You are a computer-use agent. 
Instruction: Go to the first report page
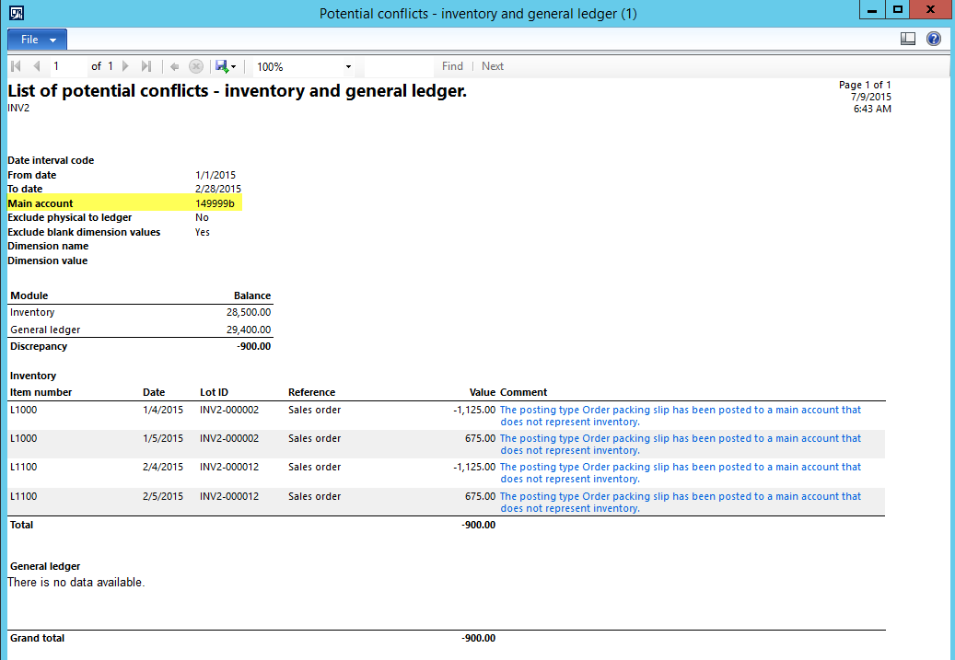tap(16, 66)
